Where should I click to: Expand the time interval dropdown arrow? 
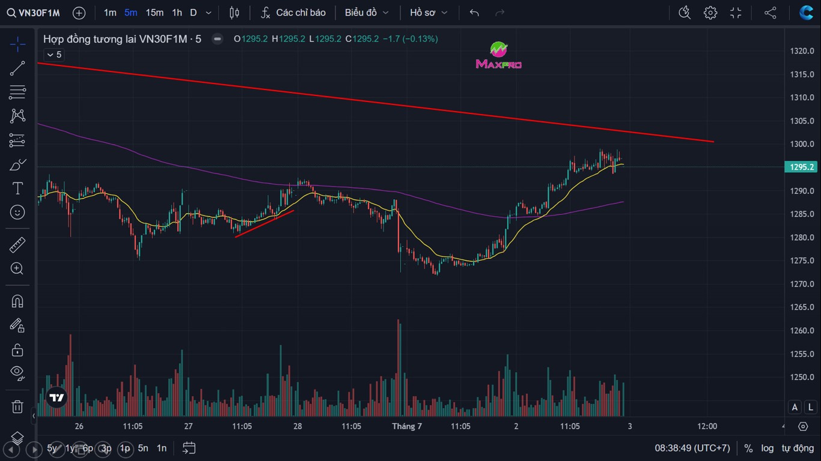point(209,13)
